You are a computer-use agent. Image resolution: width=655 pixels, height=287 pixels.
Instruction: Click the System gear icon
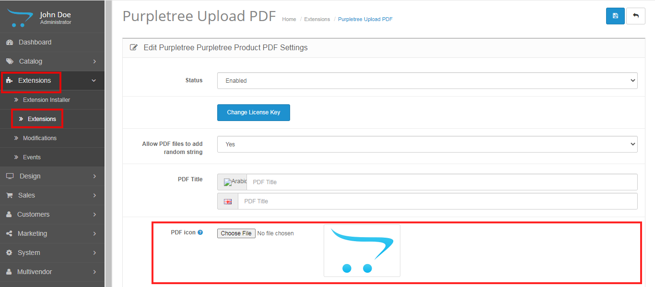[x=9, y=253]
